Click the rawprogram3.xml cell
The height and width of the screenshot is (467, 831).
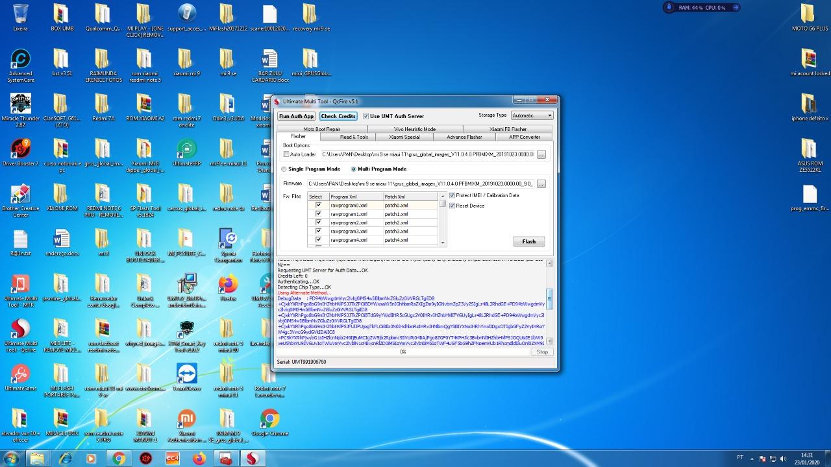click(x=356, y=231)
